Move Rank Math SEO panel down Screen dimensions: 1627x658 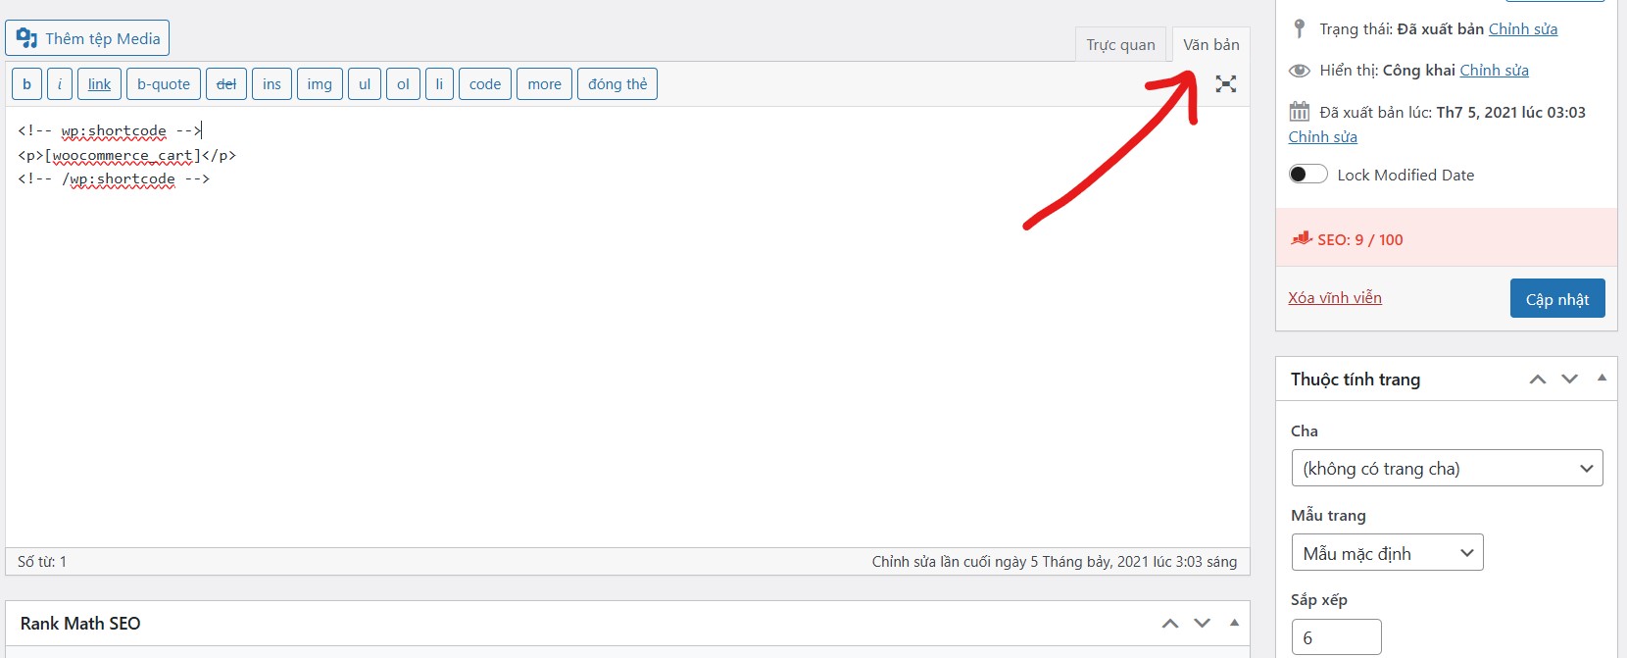point(1203,623)
